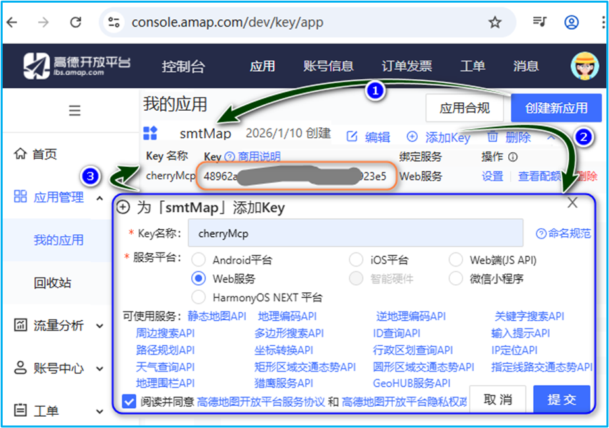This screenshot has height=428, width=609.
Task: Open the media control icon in toolbar
Action: point(540,21)
